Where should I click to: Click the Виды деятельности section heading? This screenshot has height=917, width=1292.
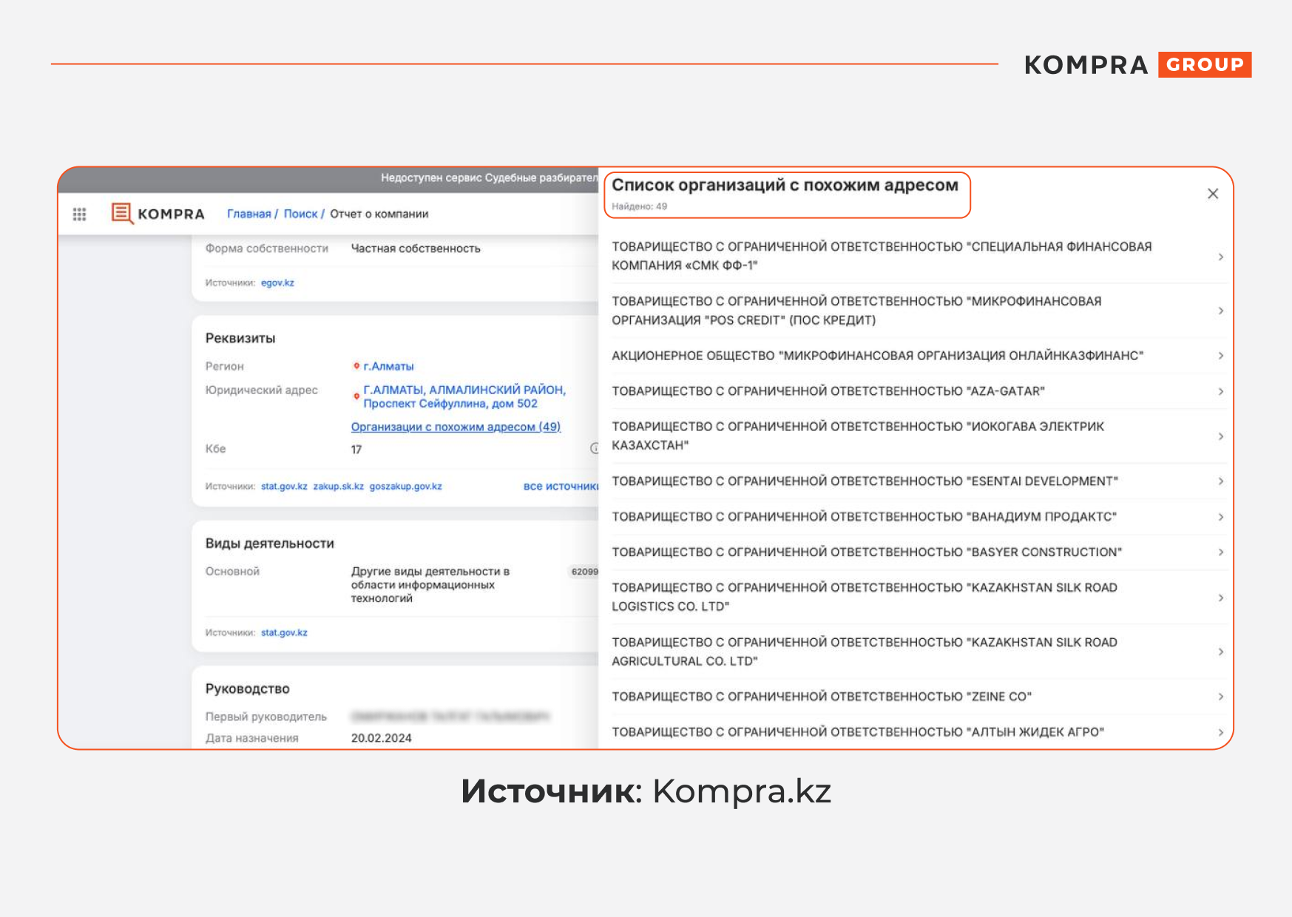pyautogui.click(x=269, y=544)
